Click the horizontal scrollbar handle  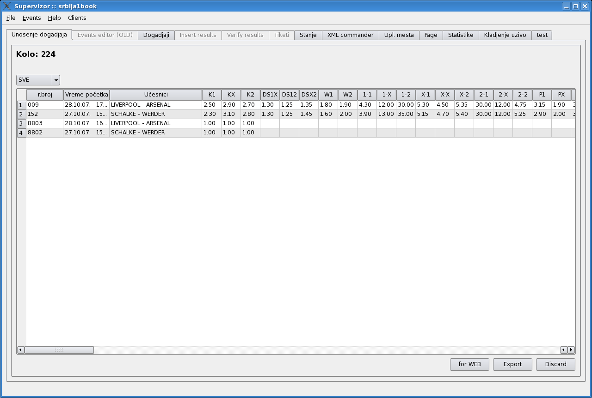point(59,350)
